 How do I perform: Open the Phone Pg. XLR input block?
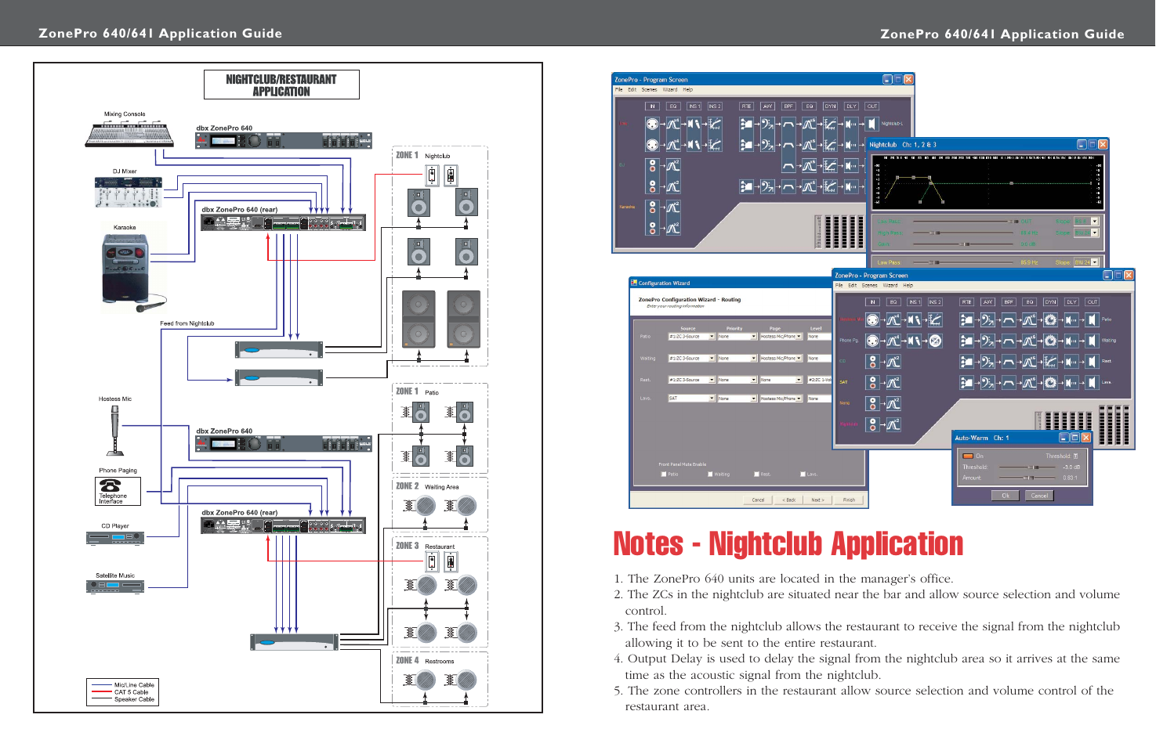click(x=872, y=341)
